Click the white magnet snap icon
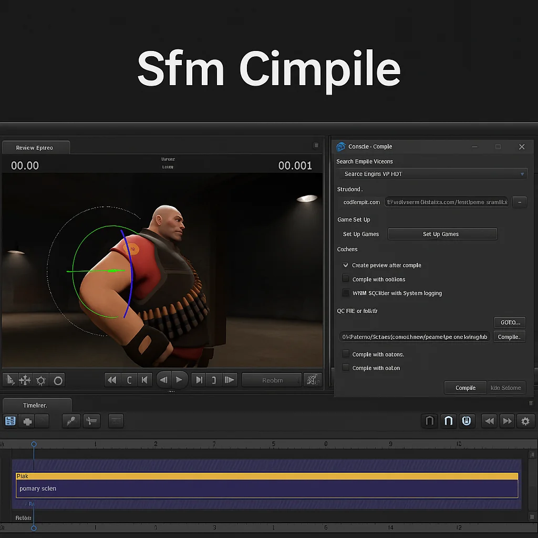This screenshot has width=538, height=538. (449, 421)
